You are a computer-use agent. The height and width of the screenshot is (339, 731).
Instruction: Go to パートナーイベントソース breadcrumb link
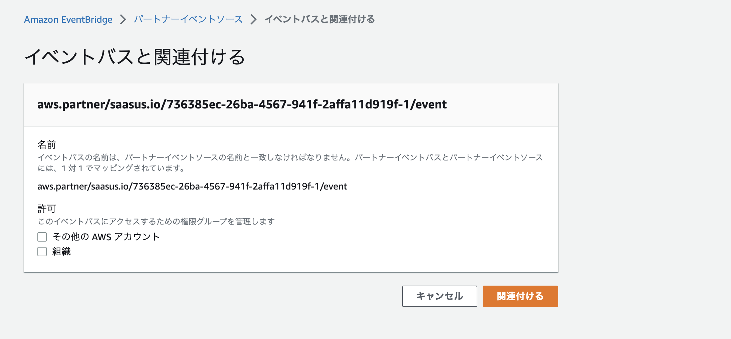tap(188, 19)
